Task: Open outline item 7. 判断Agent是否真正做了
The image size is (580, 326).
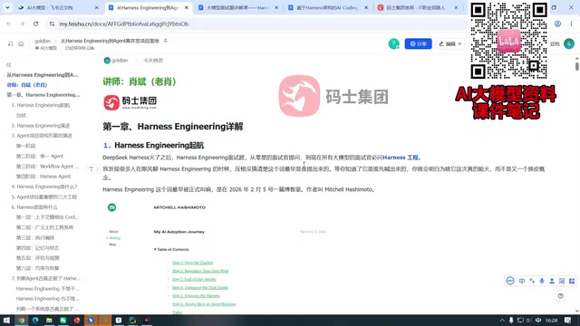Action: [x=46, y=278]
